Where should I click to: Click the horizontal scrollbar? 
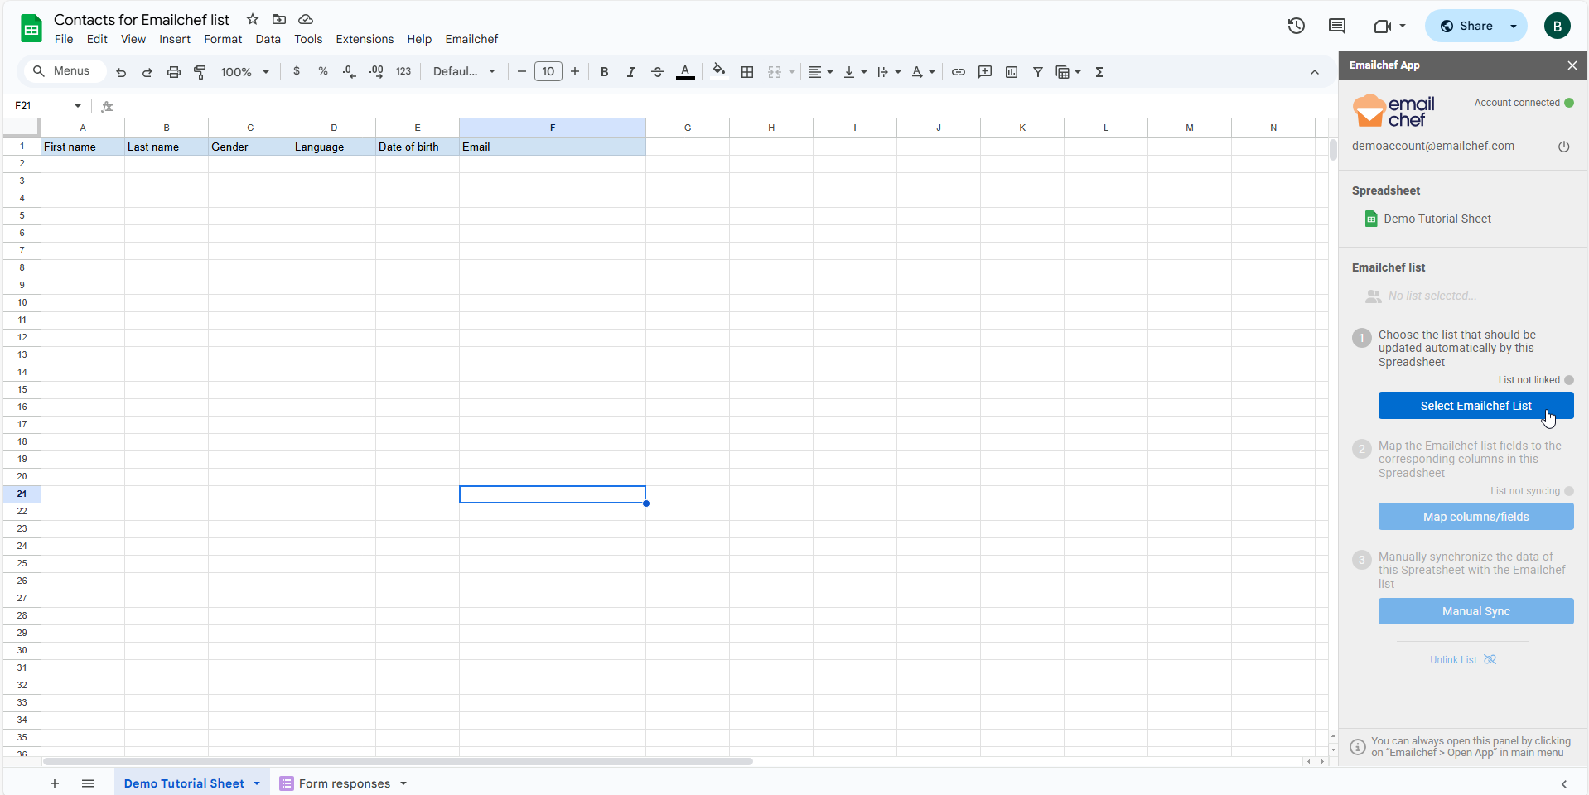pyautogui.click(x=398, y=761)
